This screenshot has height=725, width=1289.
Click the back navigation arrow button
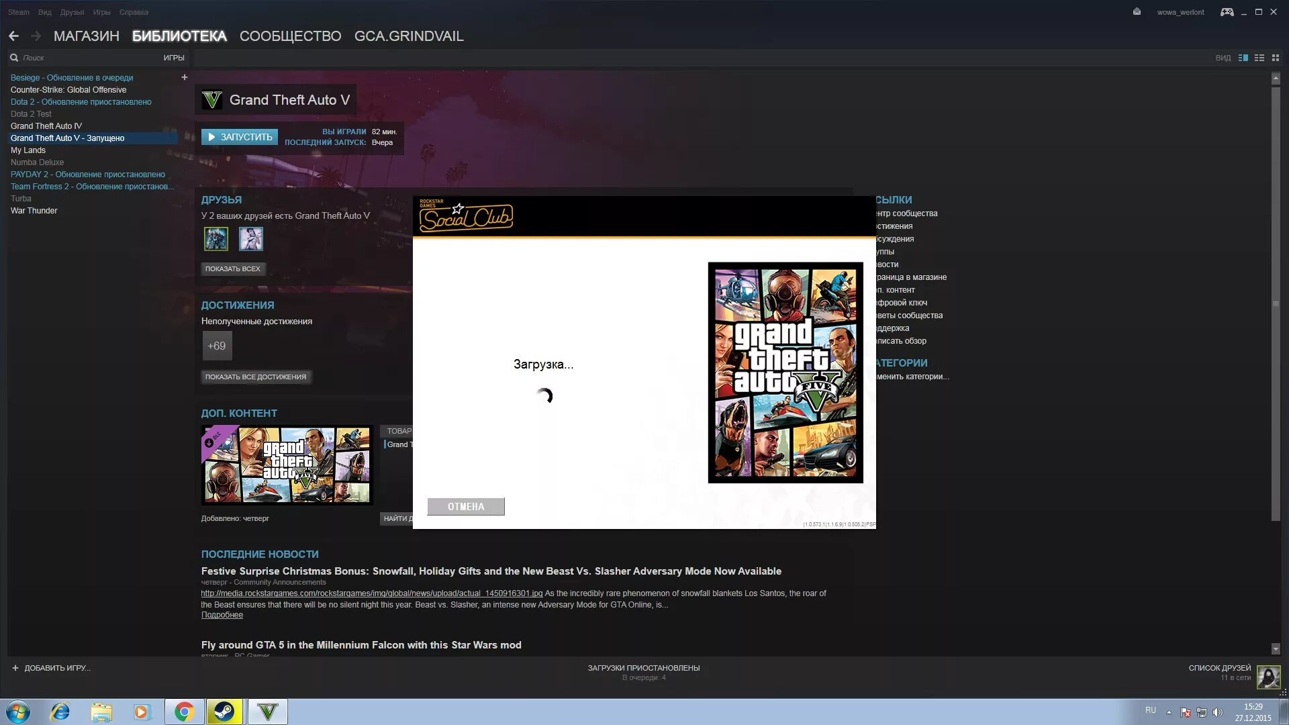(x=12, y=36)
